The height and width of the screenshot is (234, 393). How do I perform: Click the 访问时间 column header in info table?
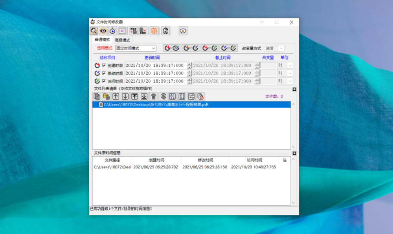[254, 160]
